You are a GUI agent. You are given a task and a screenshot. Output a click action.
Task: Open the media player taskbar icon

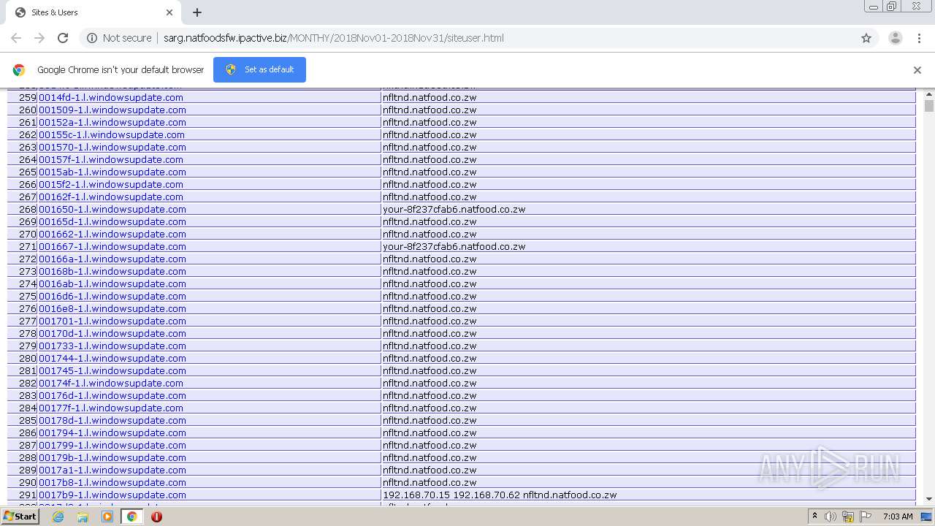(107, 517)
